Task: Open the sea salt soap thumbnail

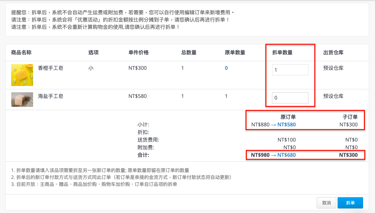Action: (22, 100)
